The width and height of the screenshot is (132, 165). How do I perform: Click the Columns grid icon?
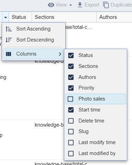9,54
